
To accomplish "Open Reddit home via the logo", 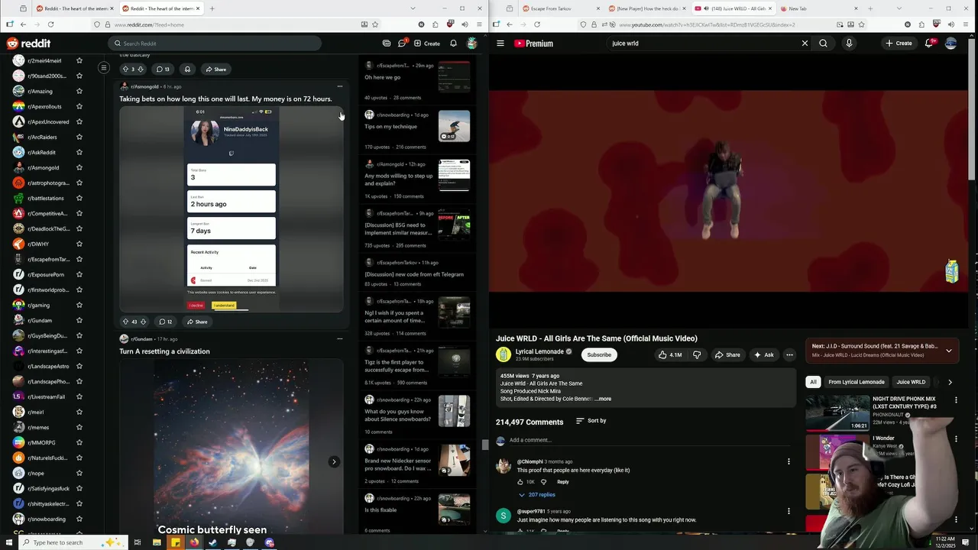I will 28,44.
